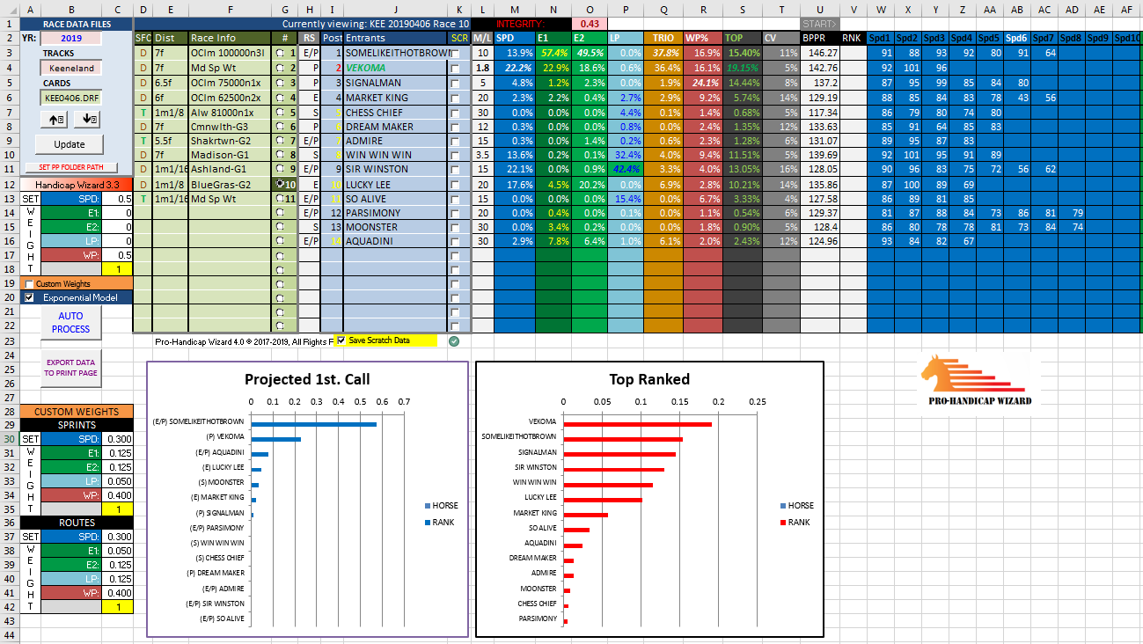
Task: Open the KEE0406.DRF cards selector
Action: click(70, 97)
